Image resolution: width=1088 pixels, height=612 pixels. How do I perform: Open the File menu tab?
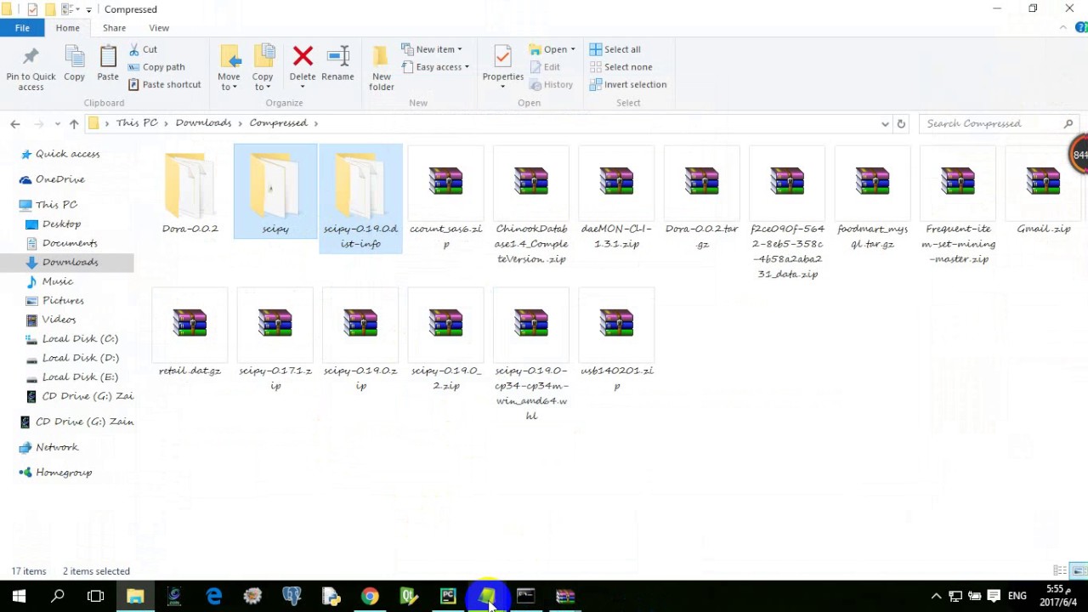[x=22, y=28]
